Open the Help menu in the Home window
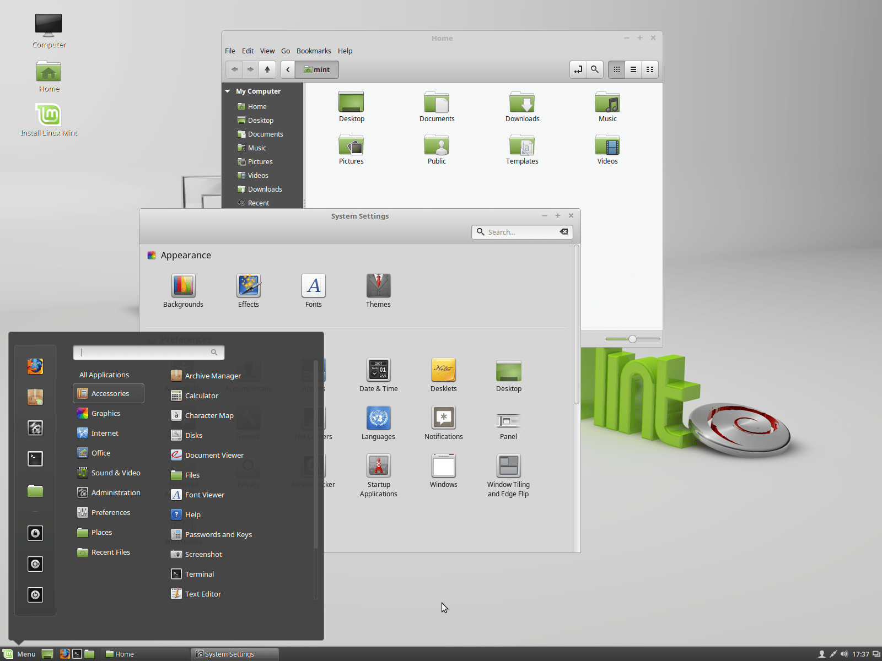Image resolution: width=882 pixels, height=661 pixels. (345, 51)
